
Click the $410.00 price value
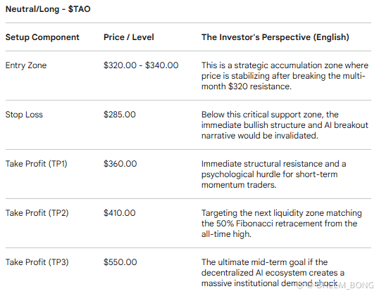pyautogui.click(x=119, y=213)
